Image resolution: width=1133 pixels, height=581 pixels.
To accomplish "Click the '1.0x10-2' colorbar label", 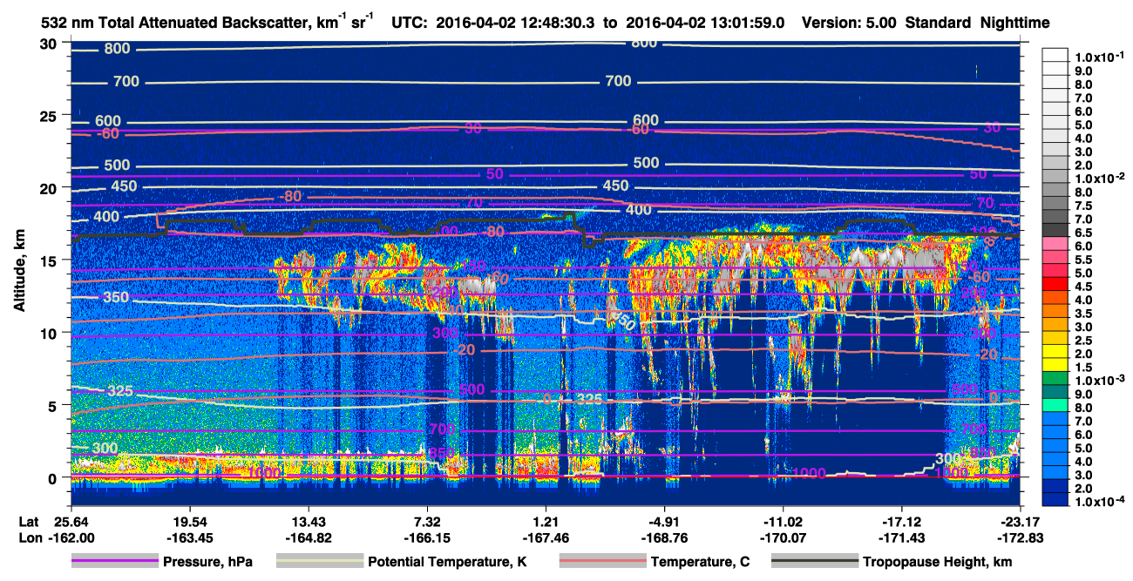I will click(1102, 178).
